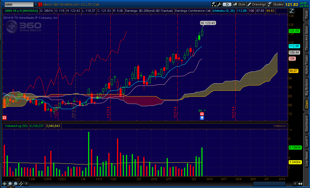Open chart settings wrench icon

click(x=219, y=4)
